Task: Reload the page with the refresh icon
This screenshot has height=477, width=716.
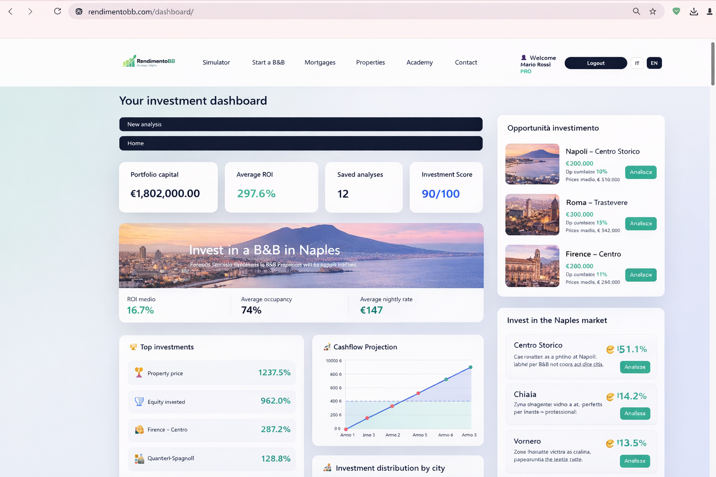Action: pos(57,11)
